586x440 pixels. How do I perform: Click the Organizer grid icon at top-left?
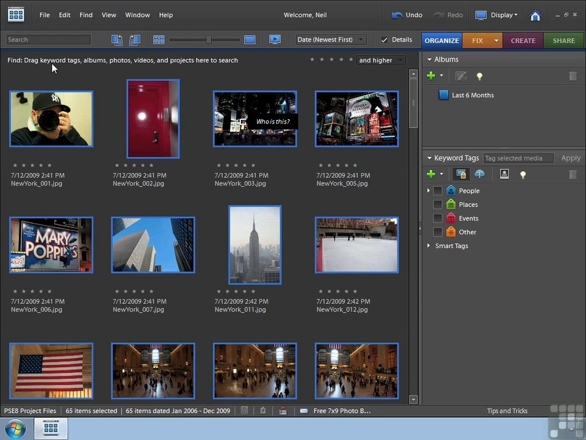pos(16,15)
